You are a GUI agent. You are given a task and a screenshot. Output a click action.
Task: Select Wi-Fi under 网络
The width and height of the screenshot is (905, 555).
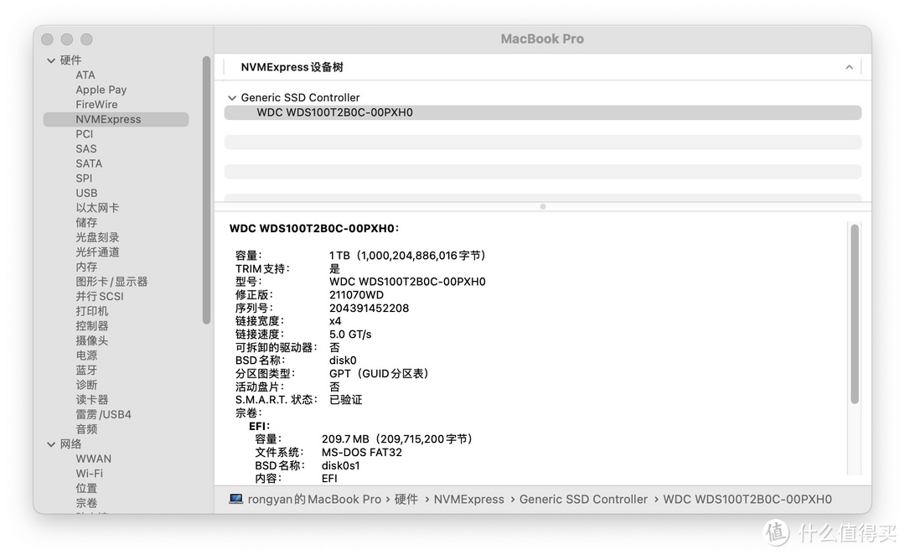[90, 474]
